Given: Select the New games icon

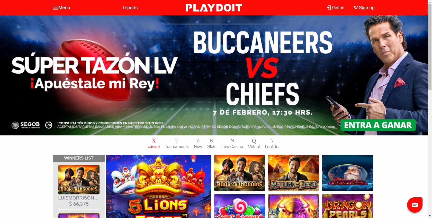Looking at the screenshot, I should 198,141.
